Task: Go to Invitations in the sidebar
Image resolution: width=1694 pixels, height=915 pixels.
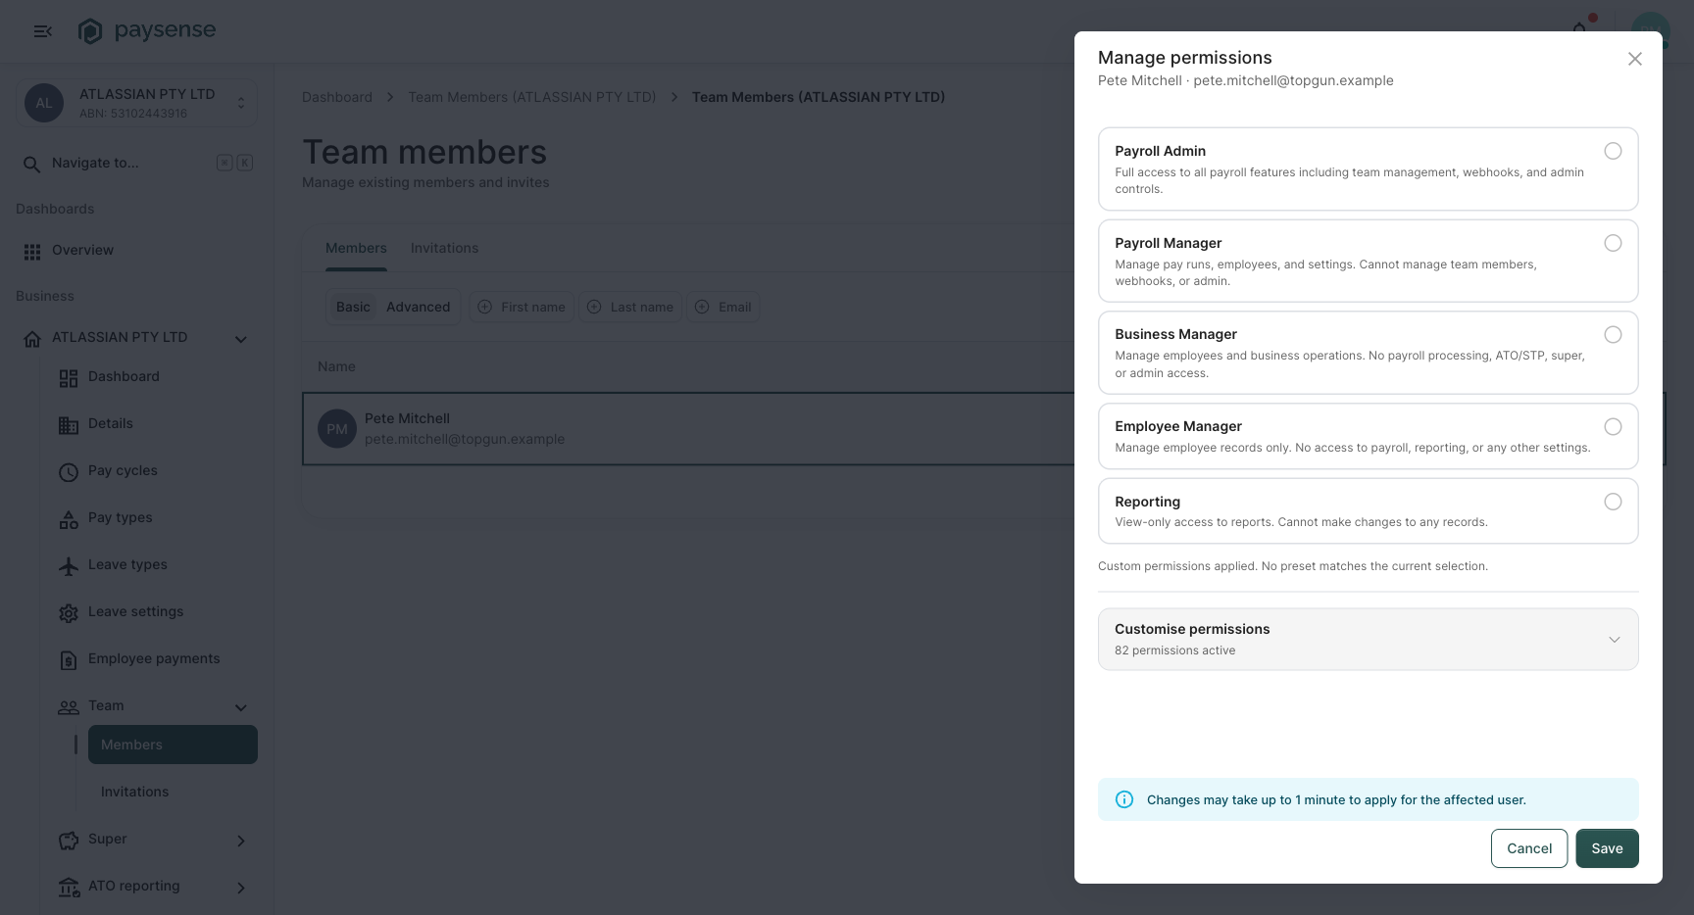Action: 173,792
